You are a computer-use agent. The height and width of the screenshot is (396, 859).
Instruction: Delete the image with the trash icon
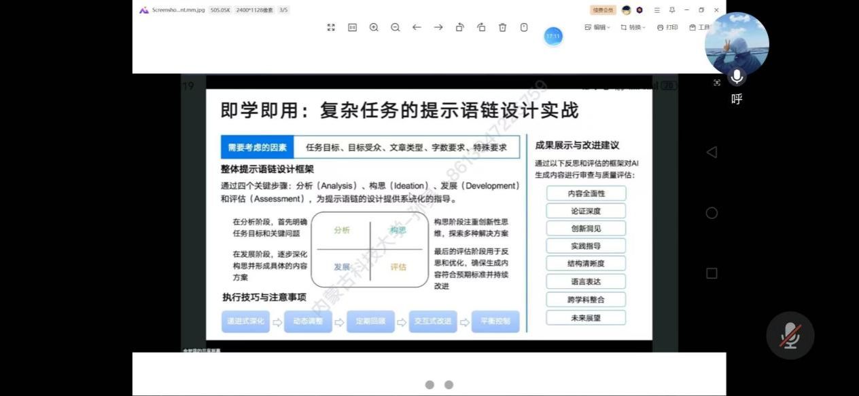coord(503,27)
